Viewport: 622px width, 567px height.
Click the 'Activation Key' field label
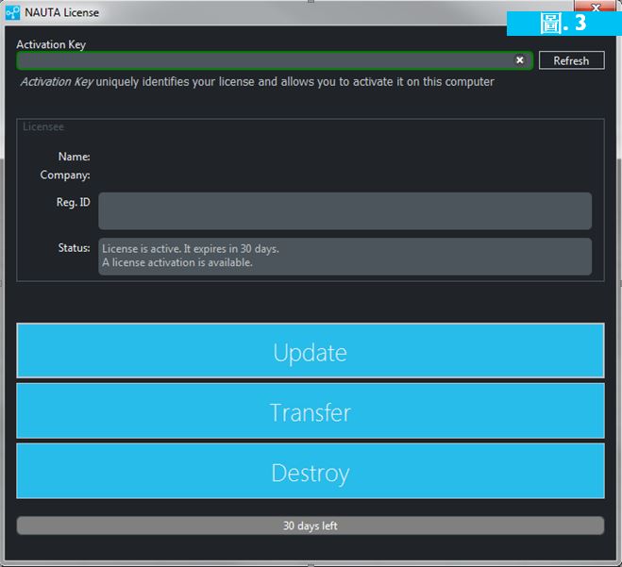51,44
